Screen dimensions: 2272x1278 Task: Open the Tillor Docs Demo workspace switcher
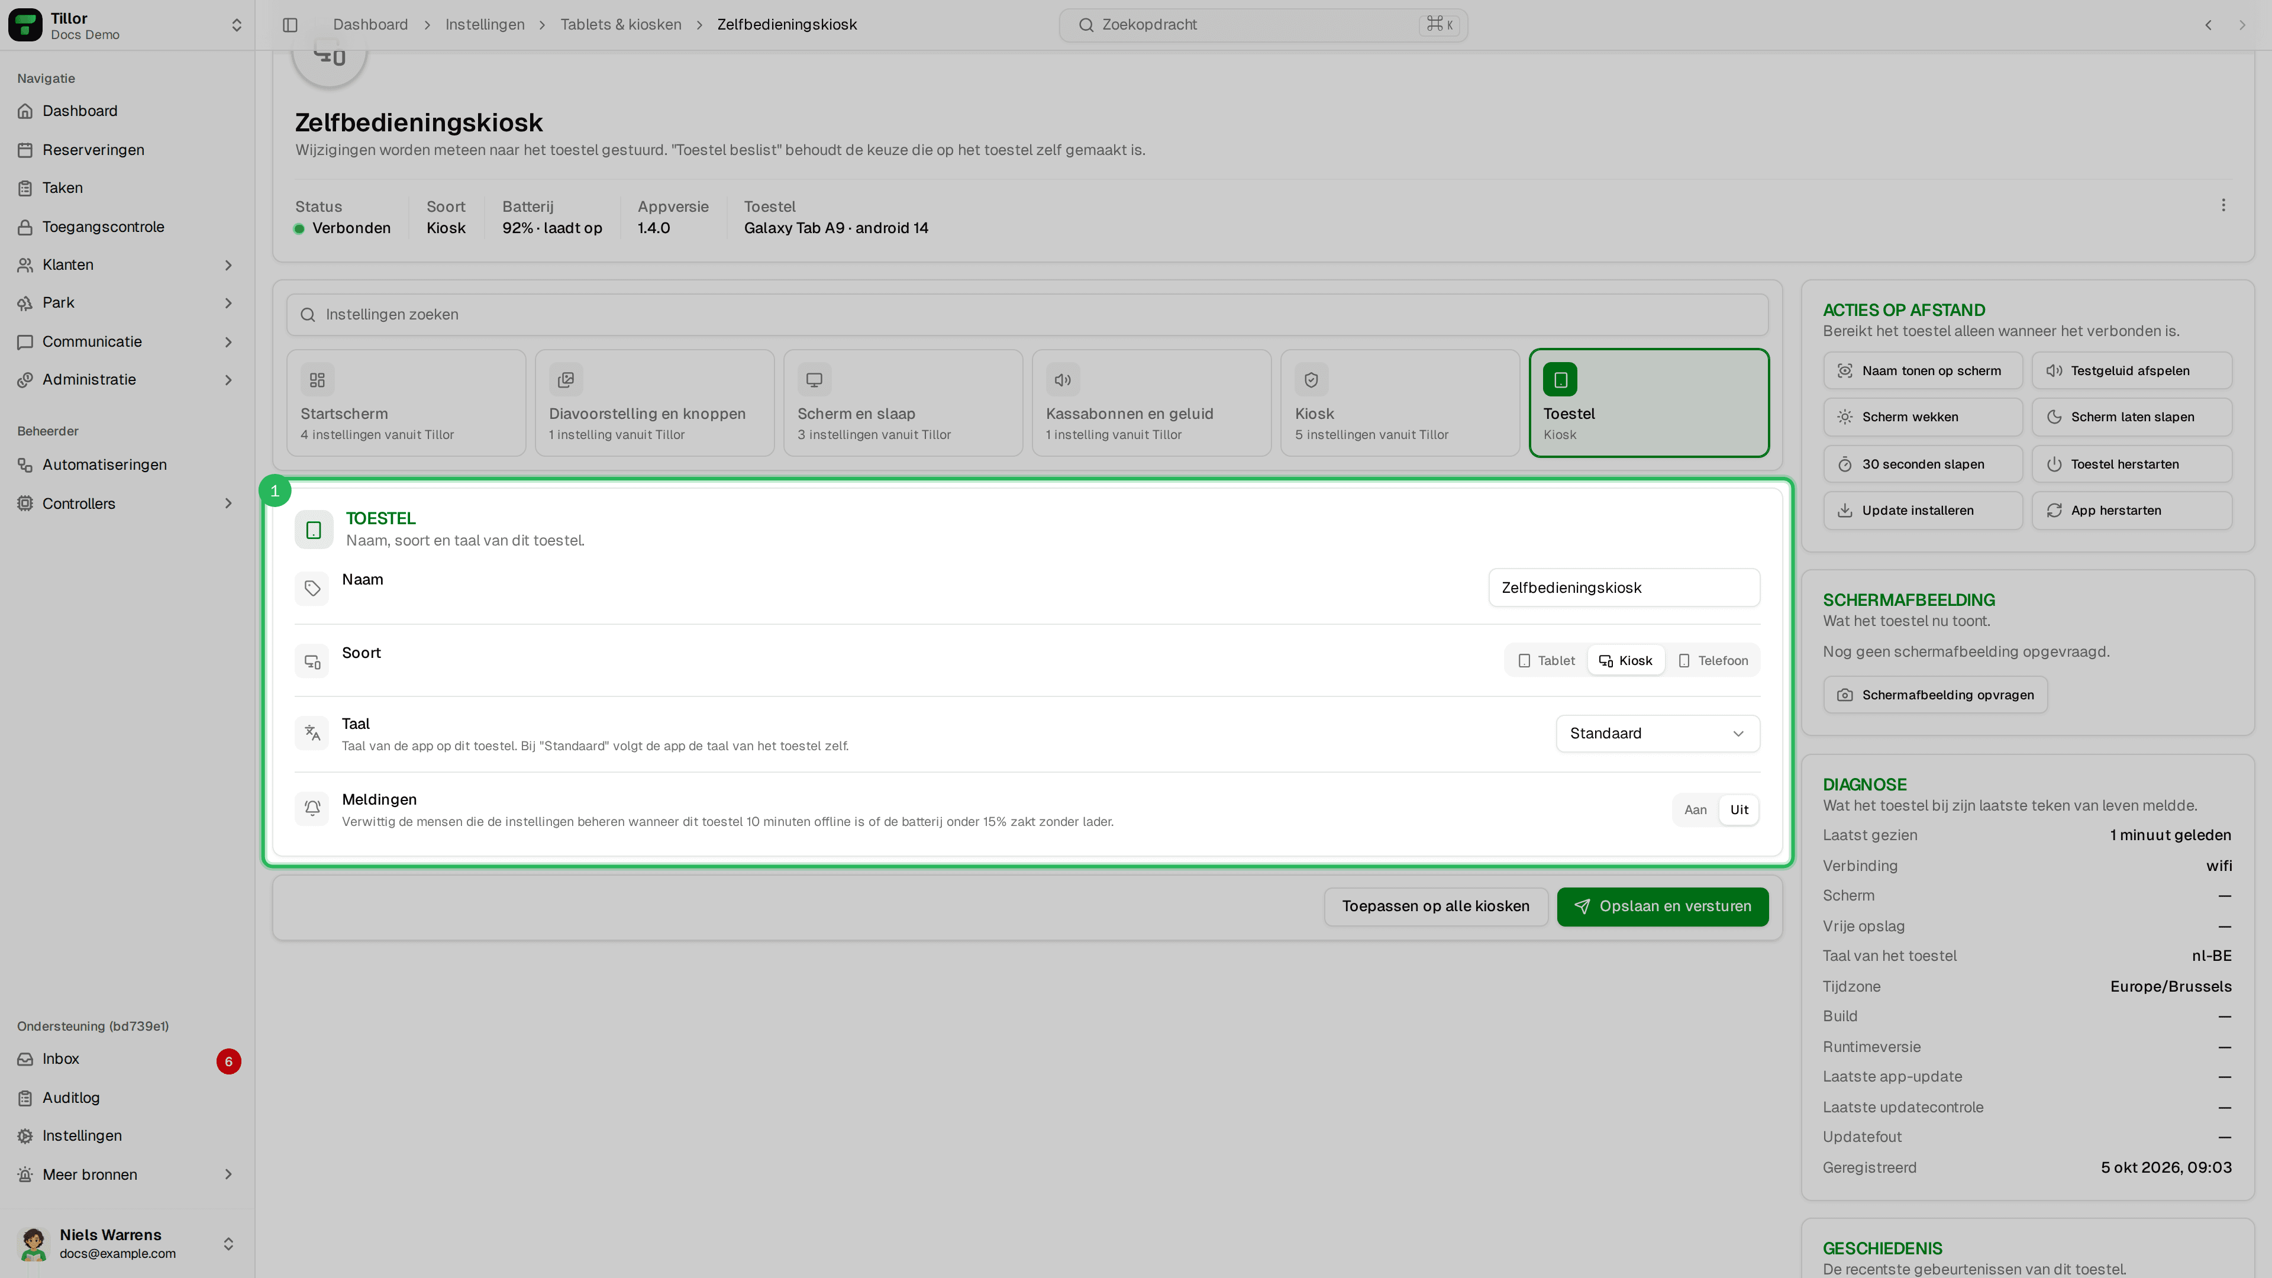[x=127, y=25]
